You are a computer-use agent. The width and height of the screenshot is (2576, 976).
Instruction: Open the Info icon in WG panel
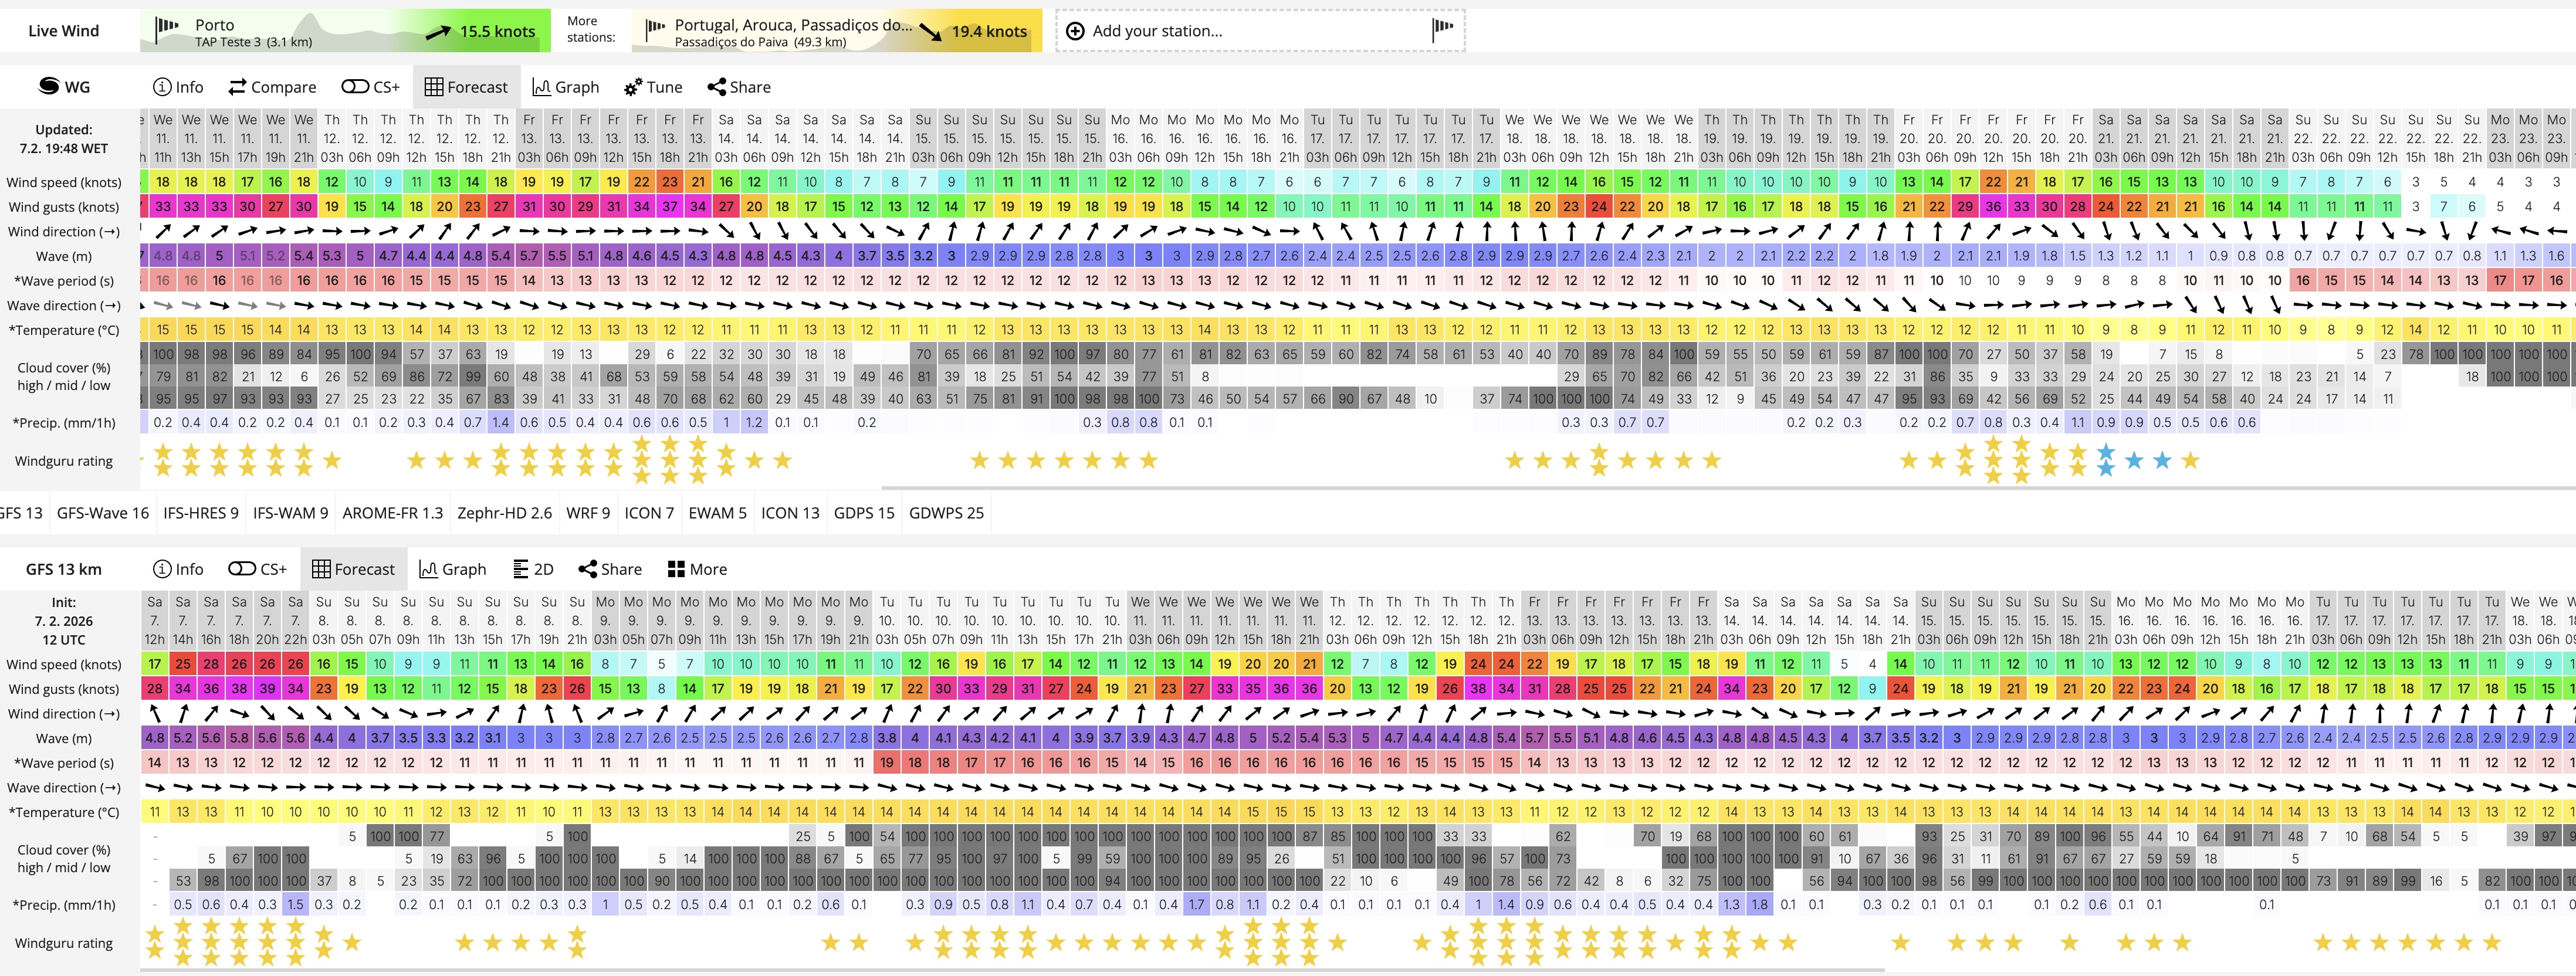(x=162, y=87)
